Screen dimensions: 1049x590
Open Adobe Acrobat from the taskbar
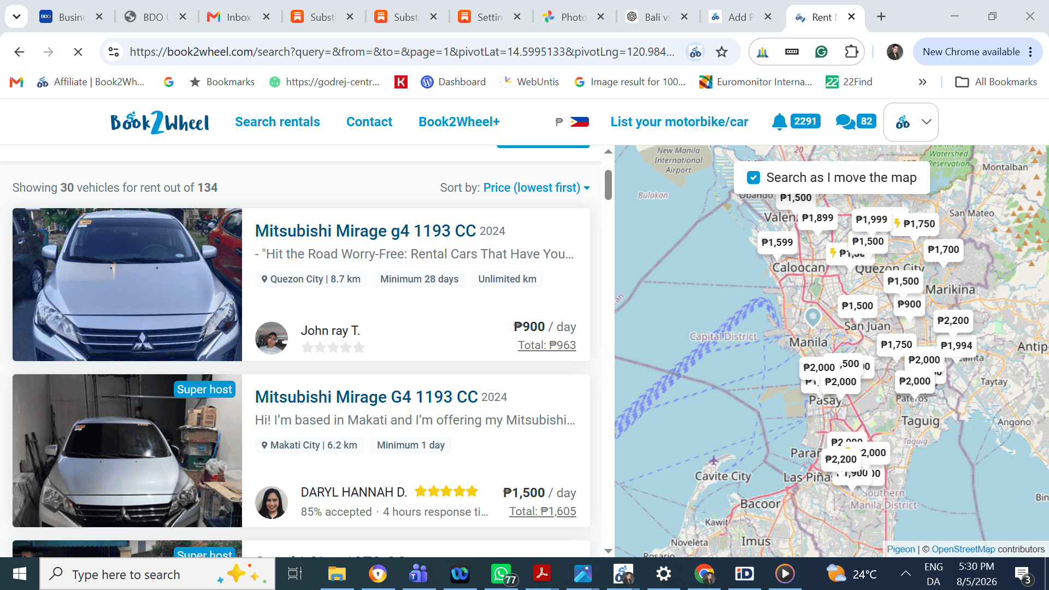542,574
